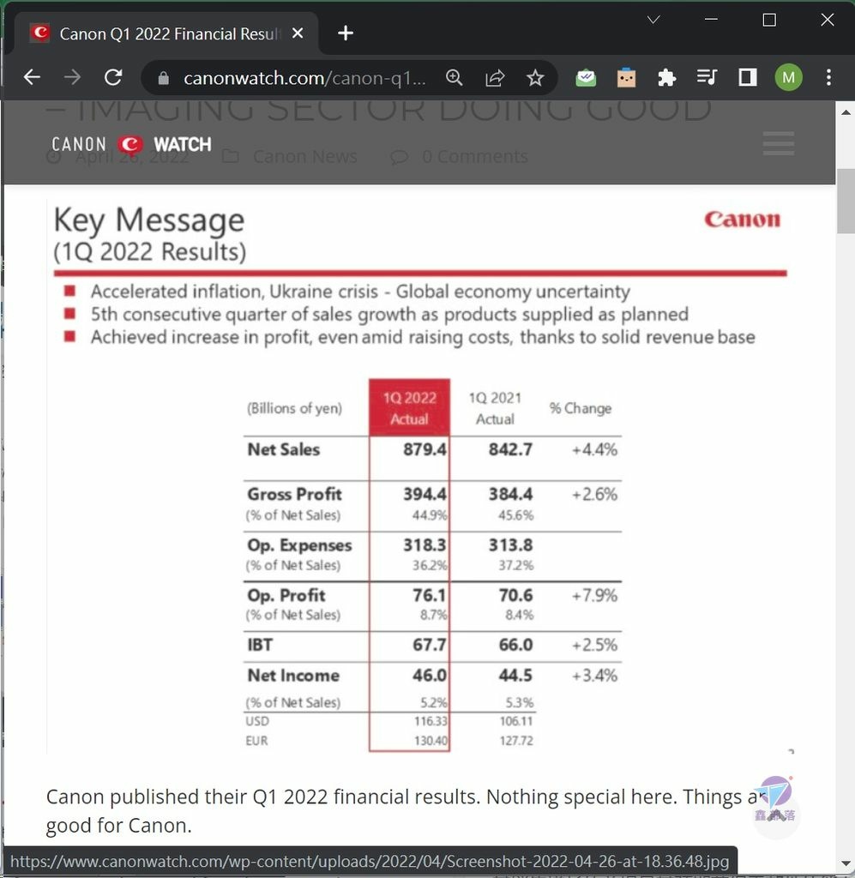The image size is (855, 878).
Task: Bookmark this page with the star
Action: 535,78
